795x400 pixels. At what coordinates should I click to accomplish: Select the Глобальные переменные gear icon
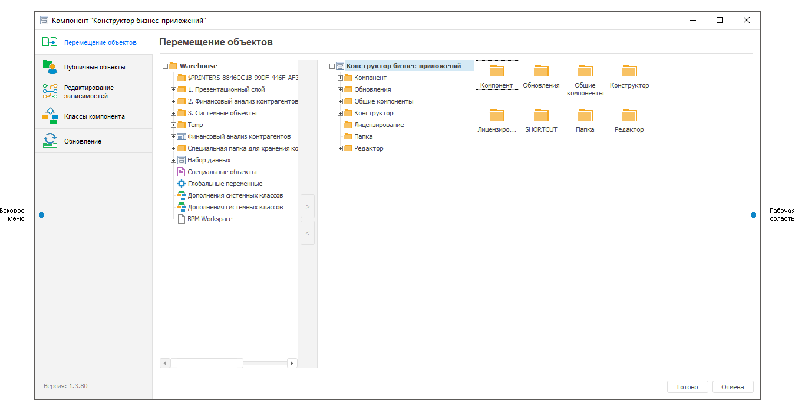pyautogui.click(x=182, y=183)
